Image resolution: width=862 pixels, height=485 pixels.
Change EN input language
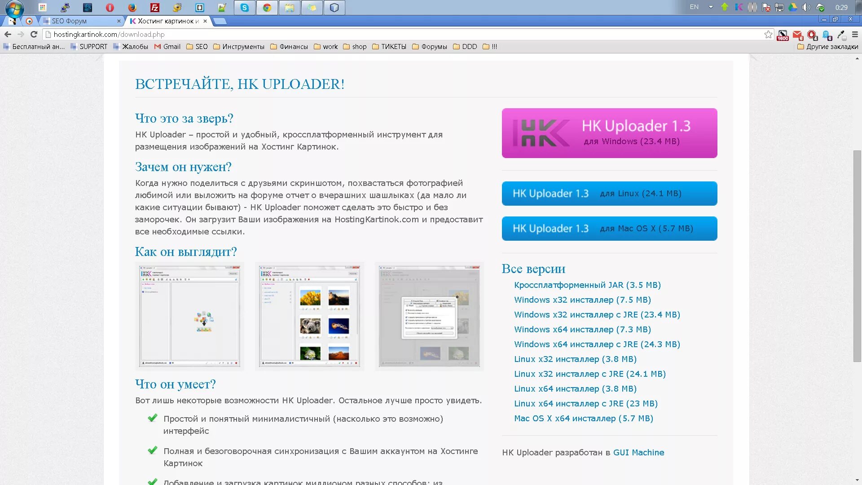point(694,7)
